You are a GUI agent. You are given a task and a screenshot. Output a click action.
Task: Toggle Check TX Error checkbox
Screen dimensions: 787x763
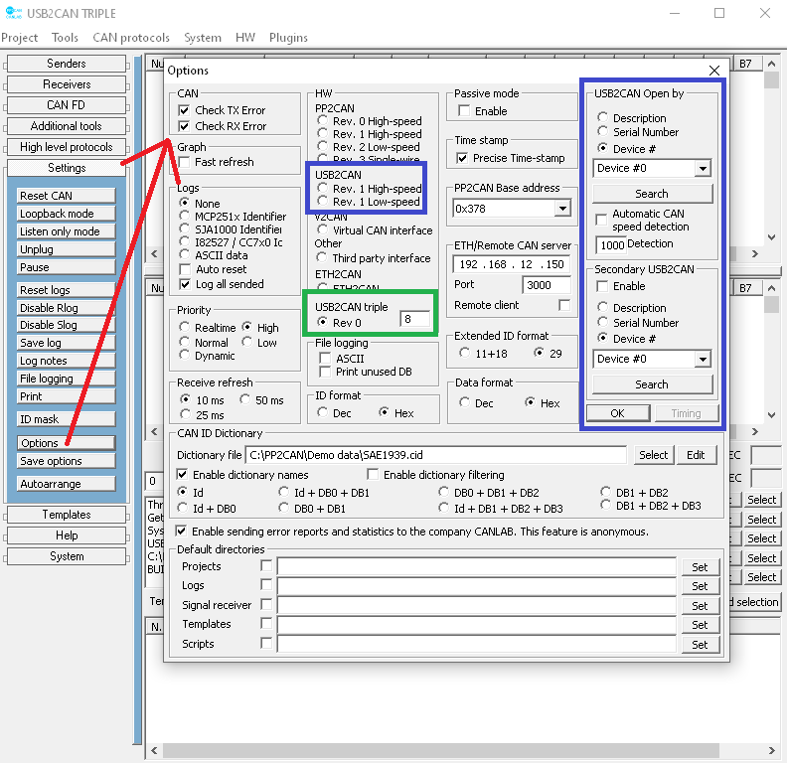click(184, 110)
